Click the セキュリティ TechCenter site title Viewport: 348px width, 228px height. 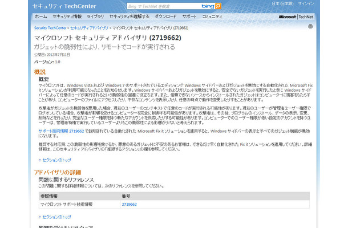pyautogui.click(x=64, y=6)
